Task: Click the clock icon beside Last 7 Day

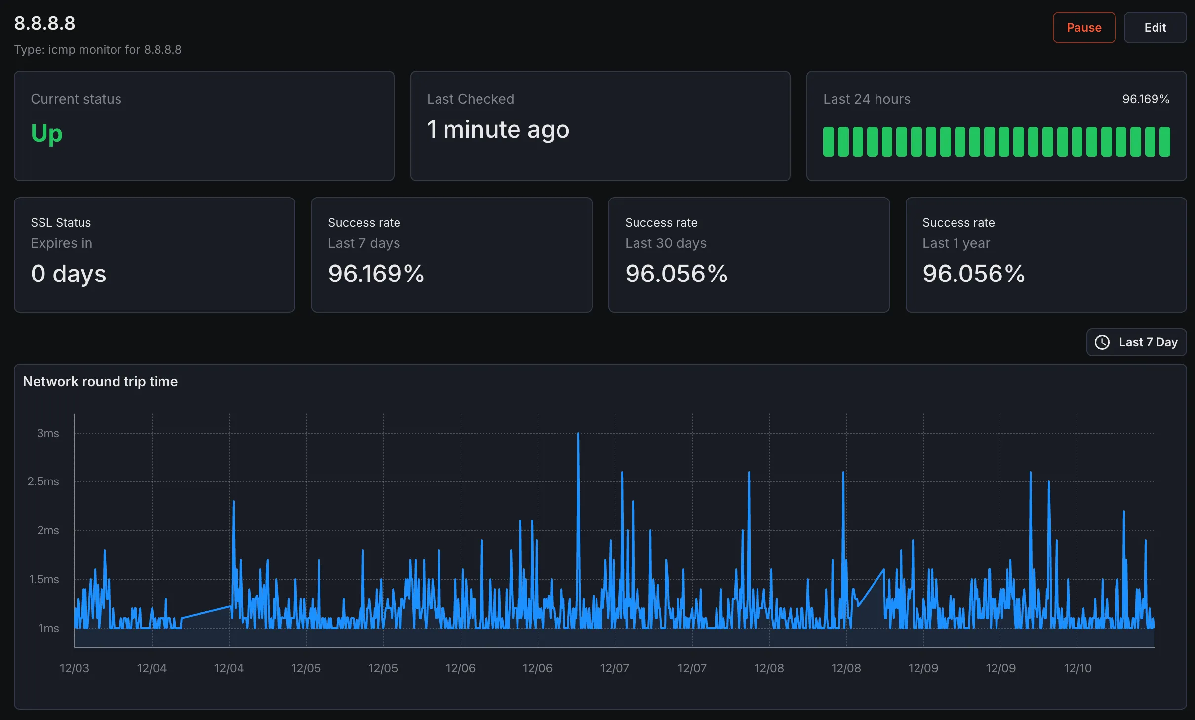Action: point(1102,342)
